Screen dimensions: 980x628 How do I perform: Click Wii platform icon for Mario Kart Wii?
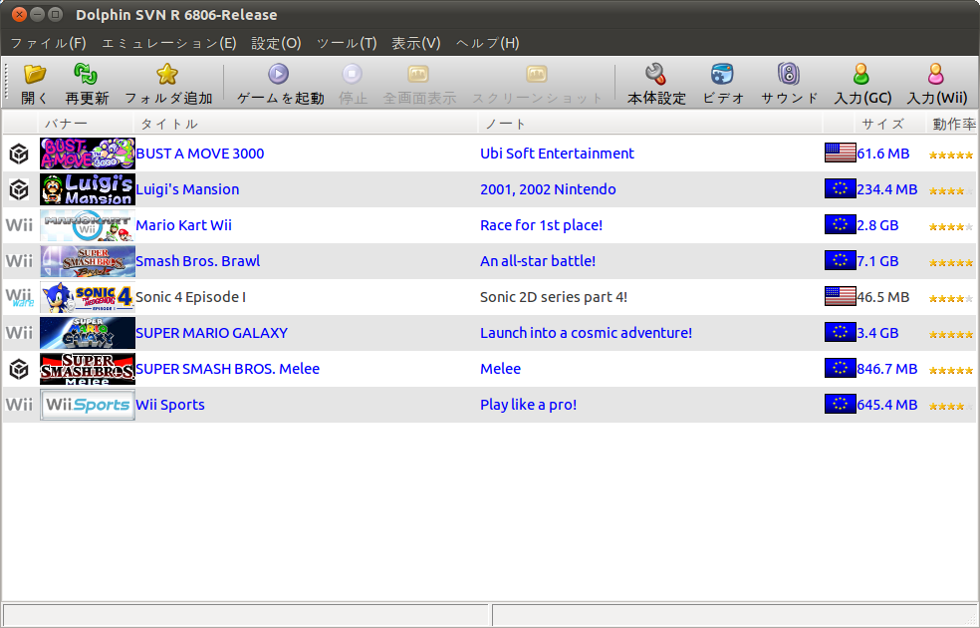coord(19,225)
